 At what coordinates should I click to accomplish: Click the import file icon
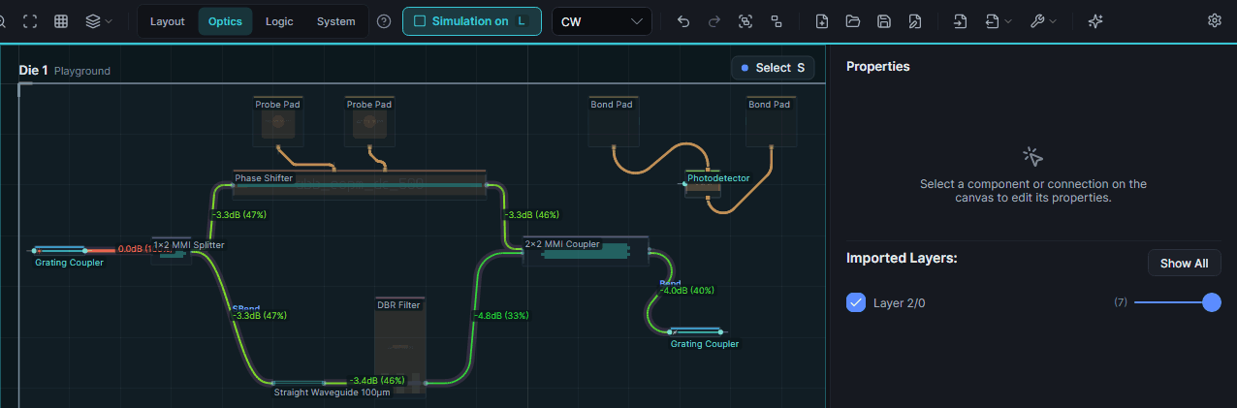pos(960,21)
